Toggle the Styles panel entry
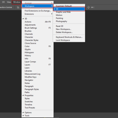Screen dimensions: 118x118 point(37,99)
